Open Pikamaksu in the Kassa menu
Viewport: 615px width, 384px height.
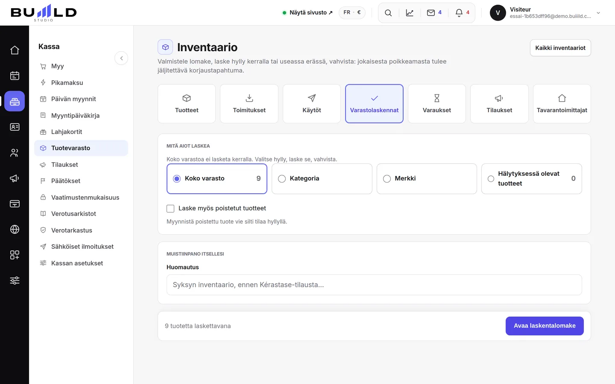pos(81,83)
